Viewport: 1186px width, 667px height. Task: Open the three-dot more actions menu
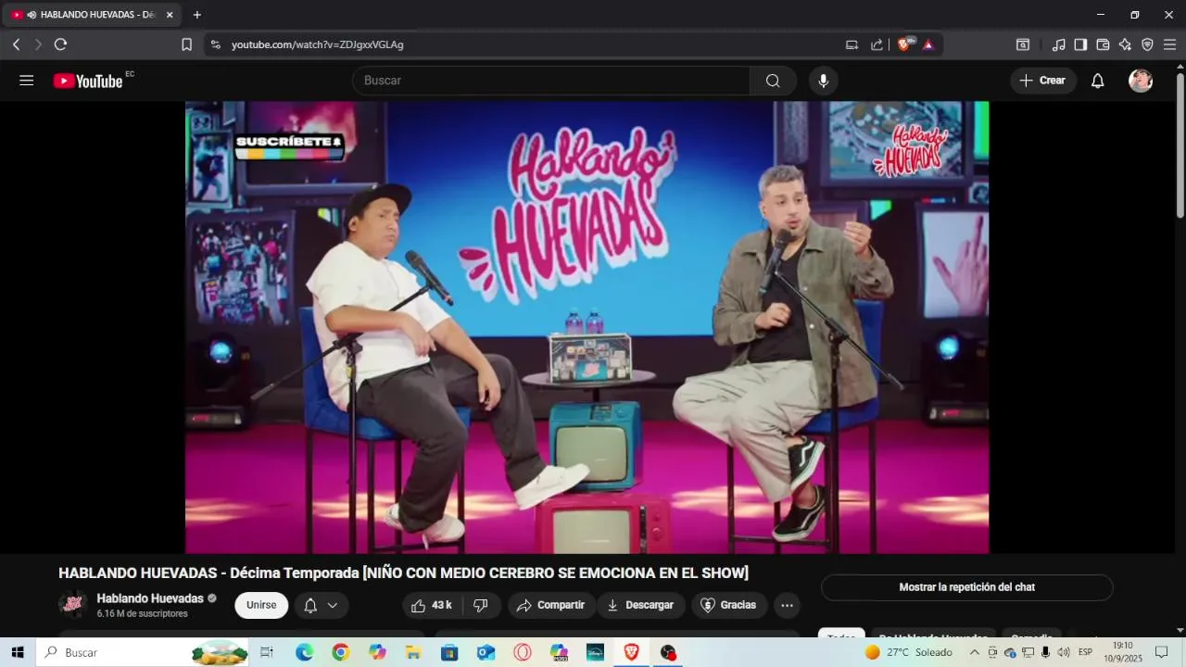(x=787, y=605)
